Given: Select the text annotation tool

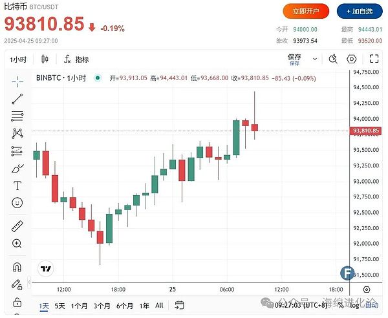Looking at the screenshot, I should 17,185.
